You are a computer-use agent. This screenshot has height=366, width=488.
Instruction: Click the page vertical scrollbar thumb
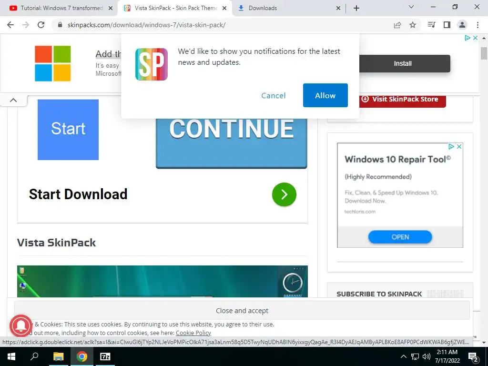point(484,53)
